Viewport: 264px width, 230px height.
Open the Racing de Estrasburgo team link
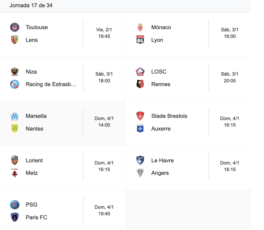[51, 84]
